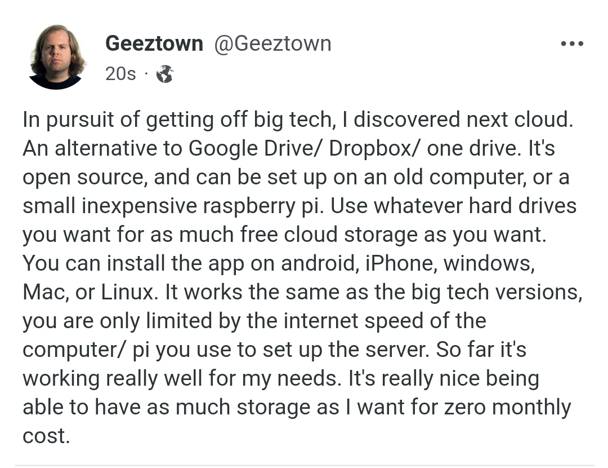Click the bold Geeztown display name
The height and width of the screenshot is (468, 608).
[154, 43]
